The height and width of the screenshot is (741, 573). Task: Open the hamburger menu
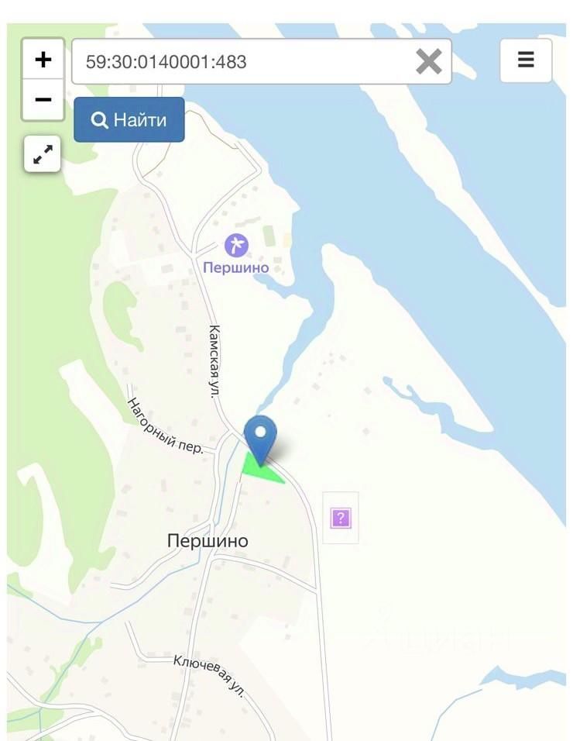pyautogui.click(x=526, y=60)
